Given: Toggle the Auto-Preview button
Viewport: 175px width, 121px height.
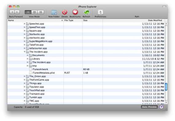Looking at the screenshot, I should click(x=149, y=107).
